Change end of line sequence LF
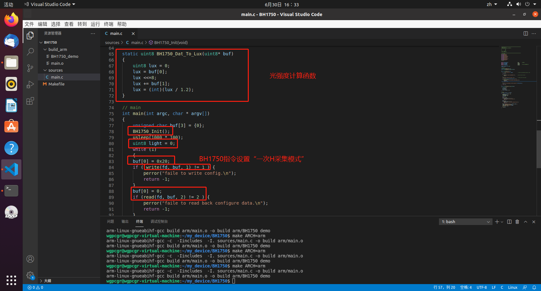 click(x=494, y=288)
